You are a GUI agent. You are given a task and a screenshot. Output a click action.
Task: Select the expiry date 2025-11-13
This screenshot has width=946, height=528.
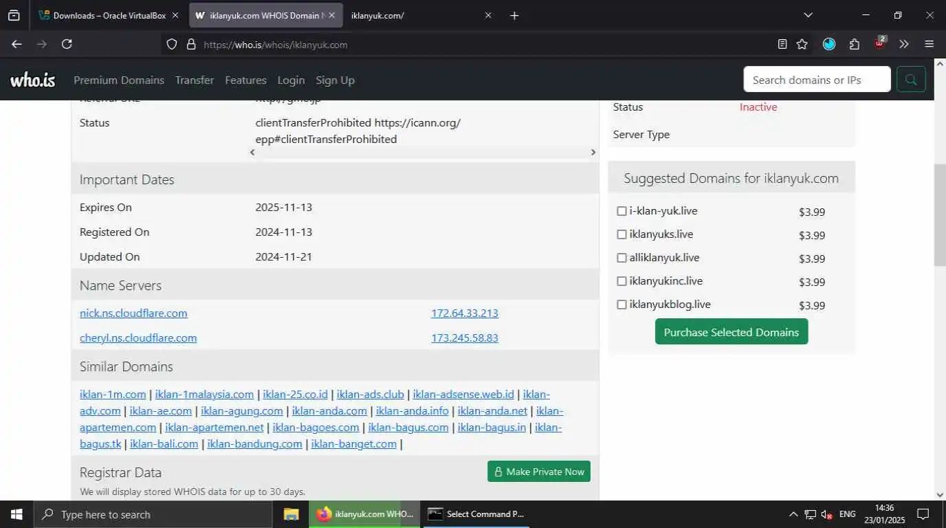pos(284,207)
